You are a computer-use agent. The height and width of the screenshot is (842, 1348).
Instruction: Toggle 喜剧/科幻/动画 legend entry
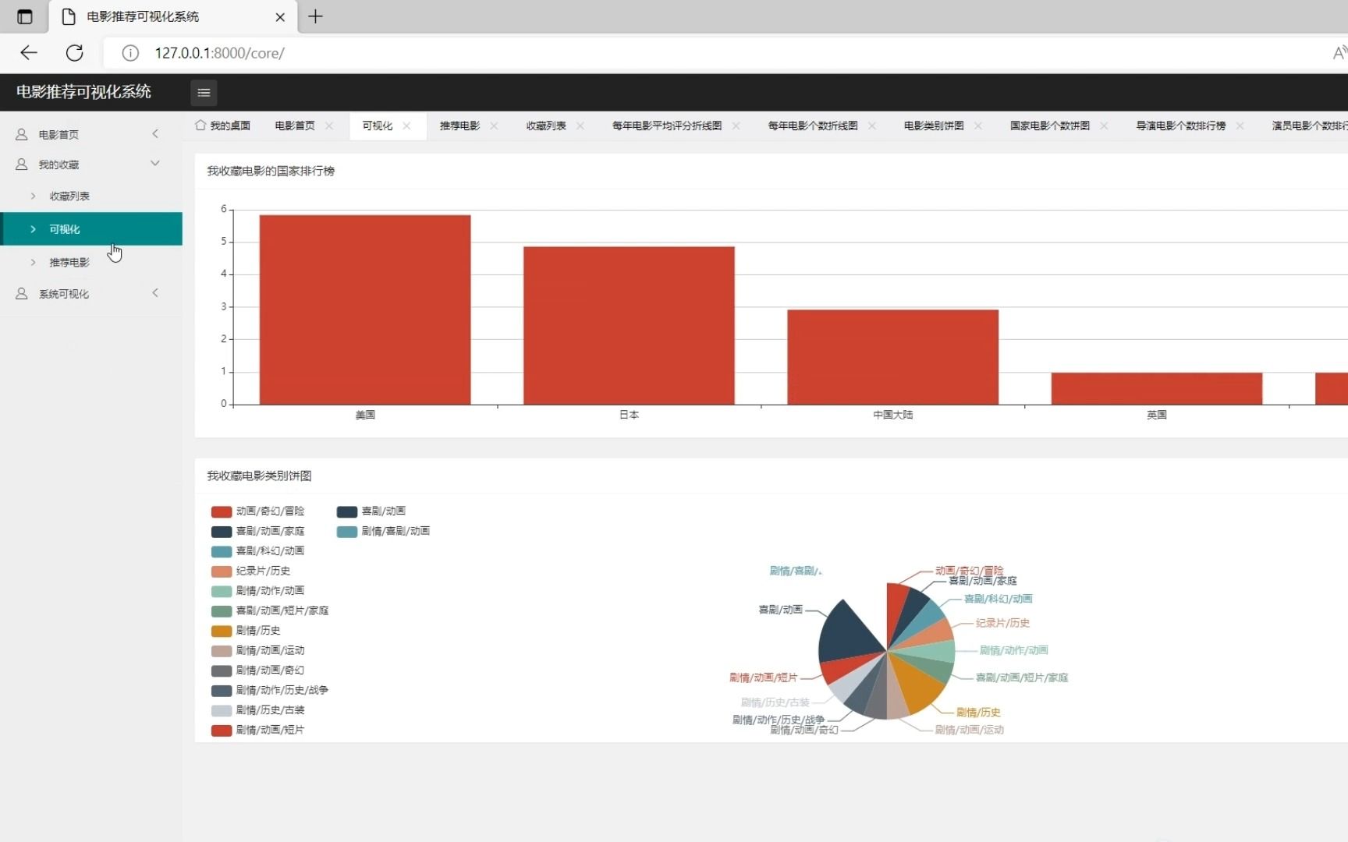coord(258,551)
